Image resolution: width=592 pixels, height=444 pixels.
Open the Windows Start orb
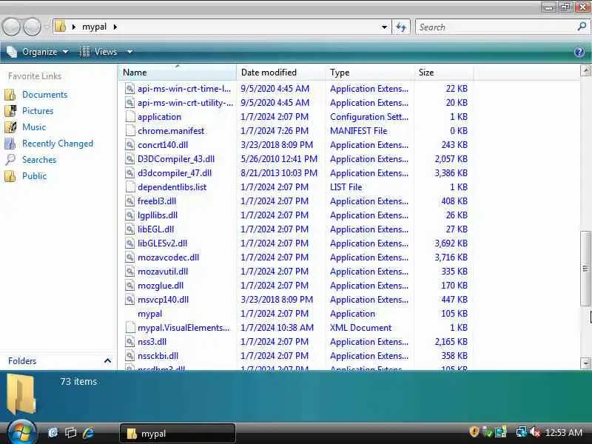click(x=21, y=431)
